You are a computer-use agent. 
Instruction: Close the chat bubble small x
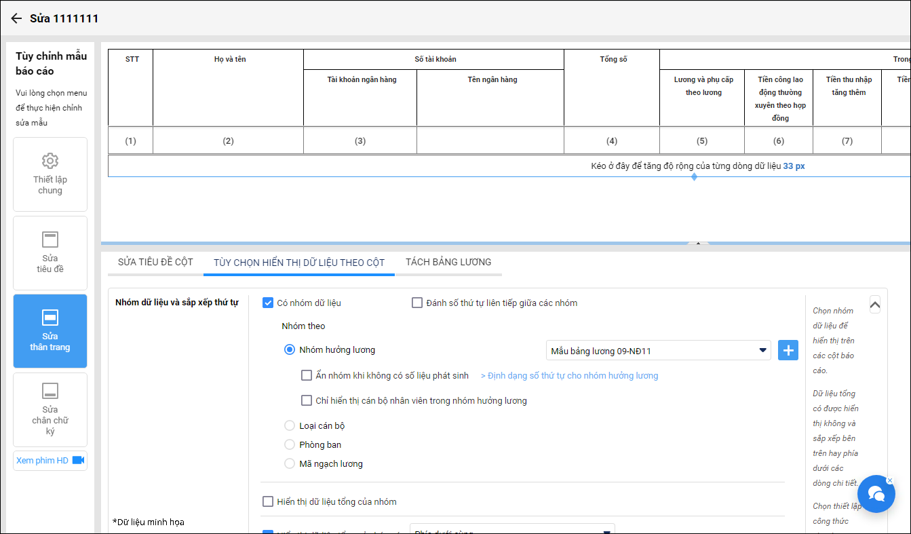tap(889, 480)
